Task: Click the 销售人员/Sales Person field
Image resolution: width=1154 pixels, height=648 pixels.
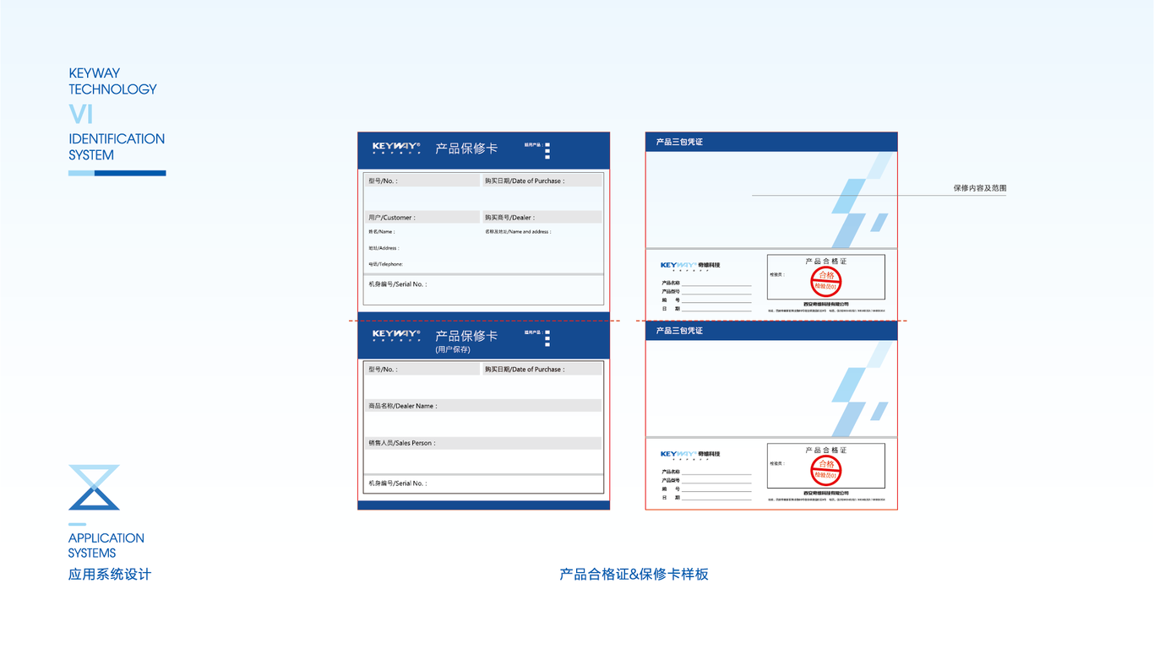Action: (x=483, y=443)
